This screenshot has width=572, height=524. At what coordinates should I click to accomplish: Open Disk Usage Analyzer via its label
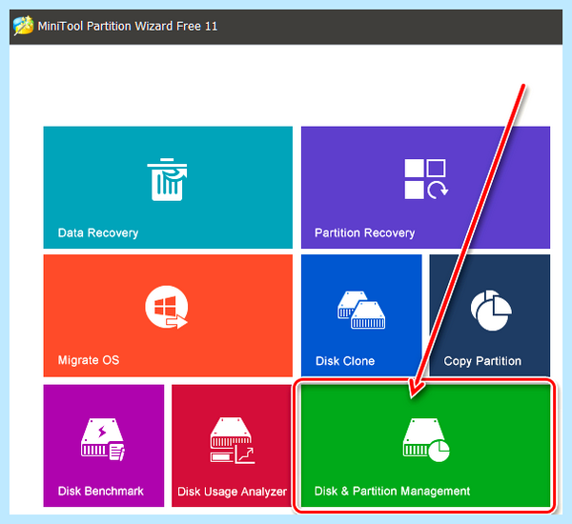click(233, 492)
